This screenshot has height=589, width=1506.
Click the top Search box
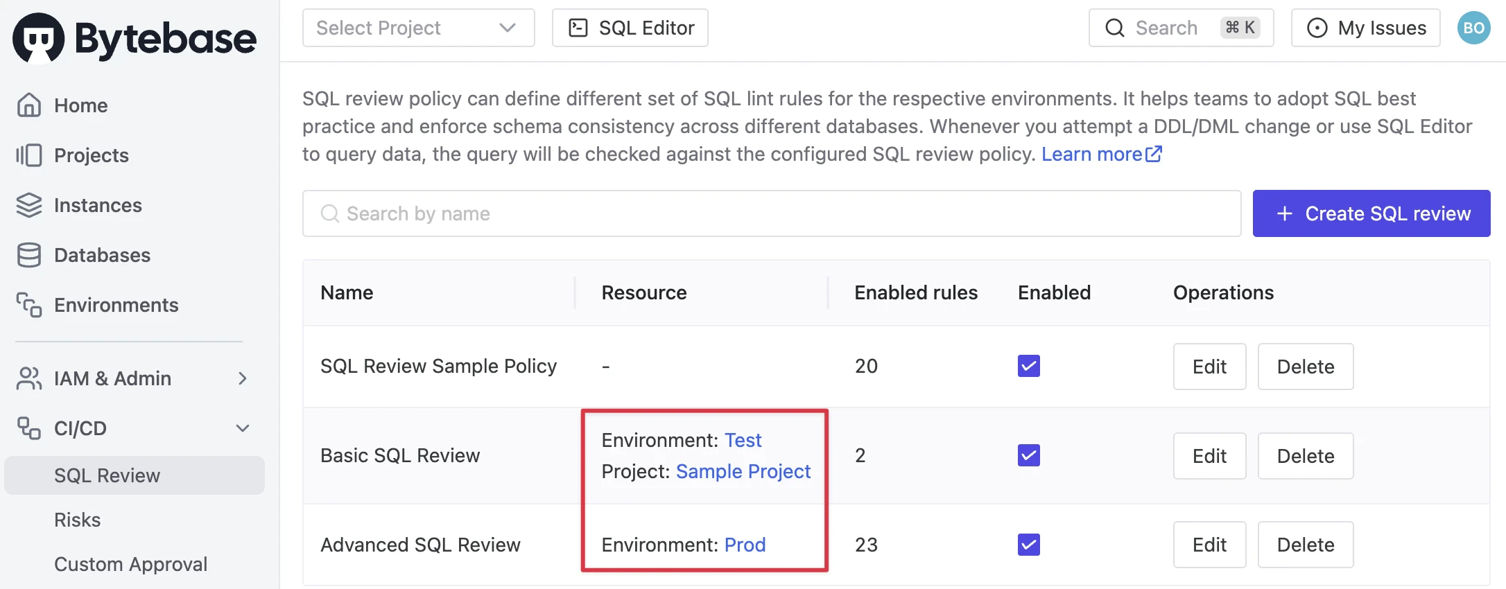[x=1182, y=28]
